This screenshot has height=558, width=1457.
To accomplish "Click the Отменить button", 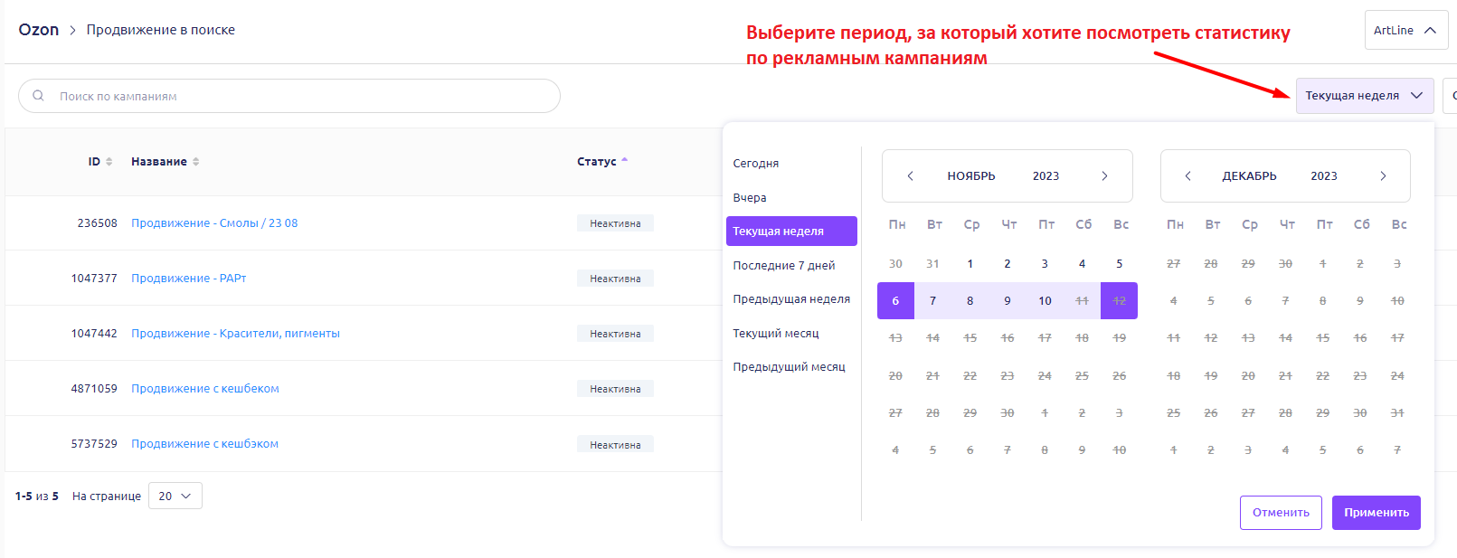I will pyautogui.click(x=1280, y=513).
